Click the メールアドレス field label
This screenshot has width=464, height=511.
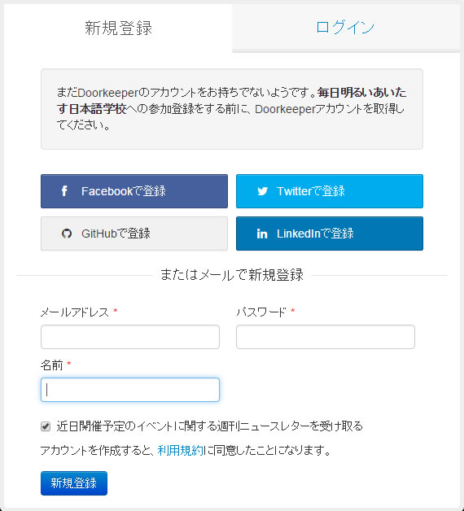tap(75, 312)
